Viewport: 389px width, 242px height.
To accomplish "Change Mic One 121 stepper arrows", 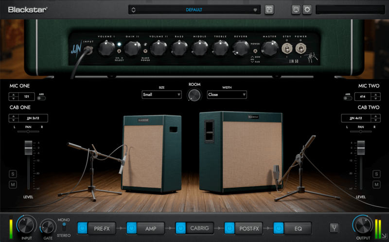I will 14,97.
